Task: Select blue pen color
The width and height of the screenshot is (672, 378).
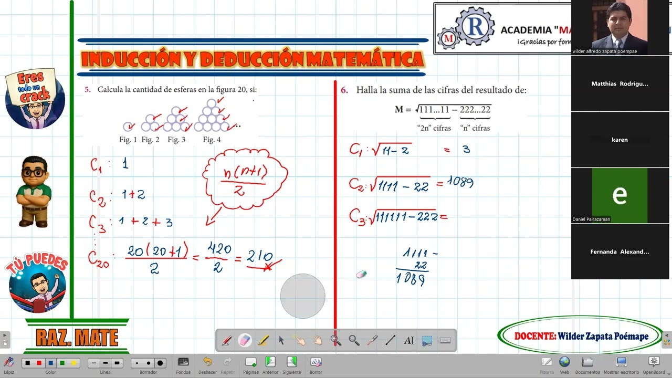Action: pos(50,363)
